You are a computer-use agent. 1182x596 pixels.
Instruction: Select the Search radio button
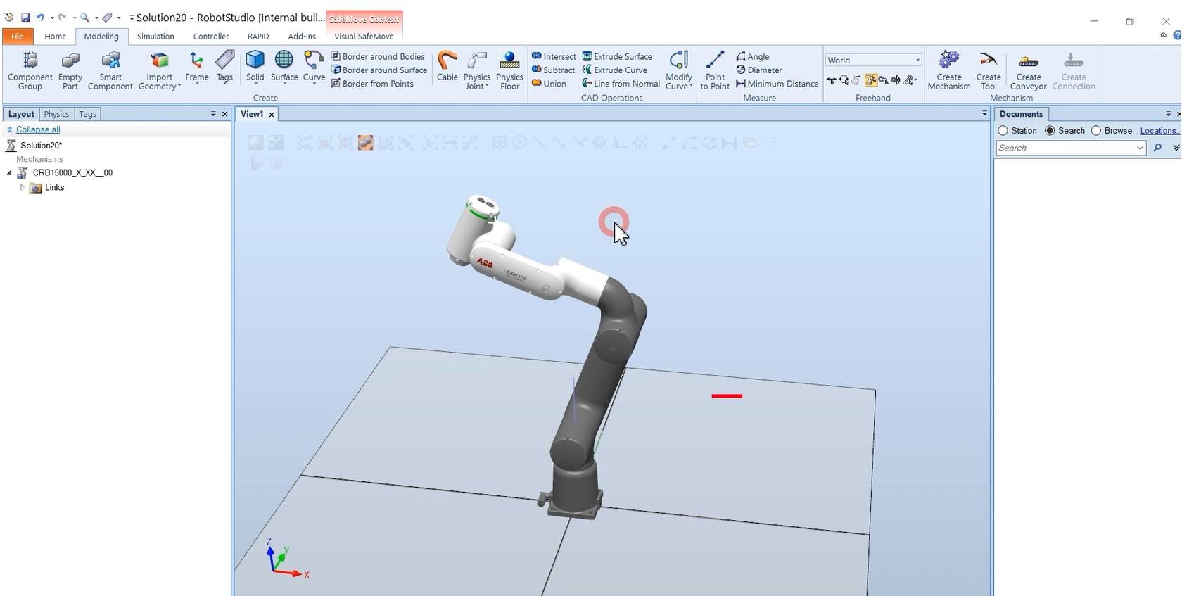tap(1050, 131)
